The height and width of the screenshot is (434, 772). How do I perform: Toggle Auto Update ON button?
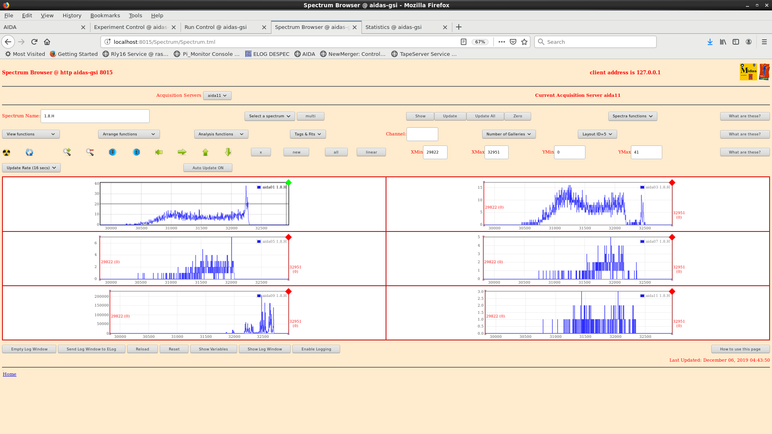(x=208, y=168)
